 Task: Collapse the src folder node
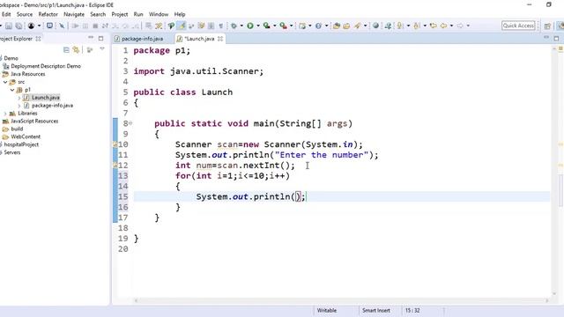5,82
